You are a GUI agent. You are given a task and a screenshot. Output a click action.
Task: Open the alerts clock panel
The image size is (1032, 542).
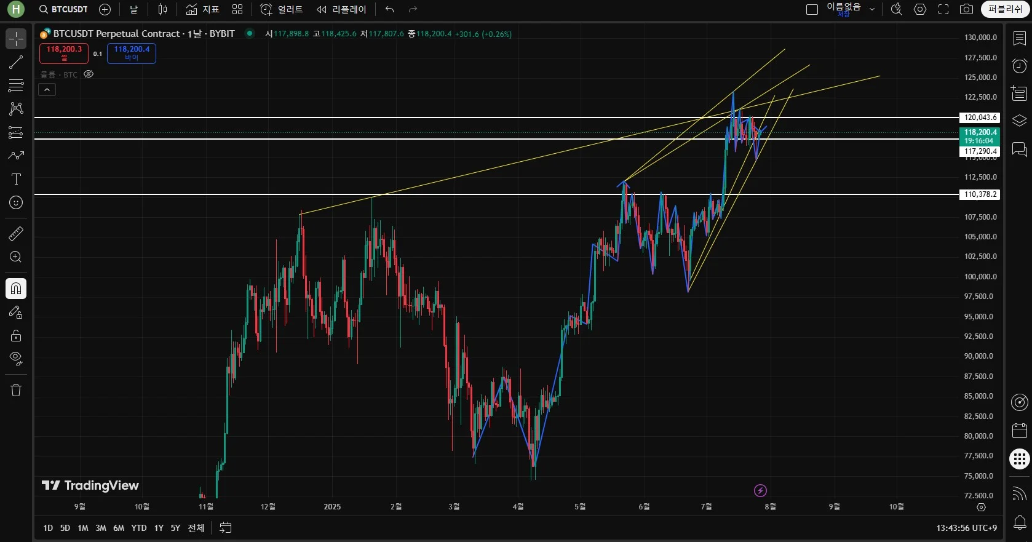pyautogui.click(x=1019, y=66)
